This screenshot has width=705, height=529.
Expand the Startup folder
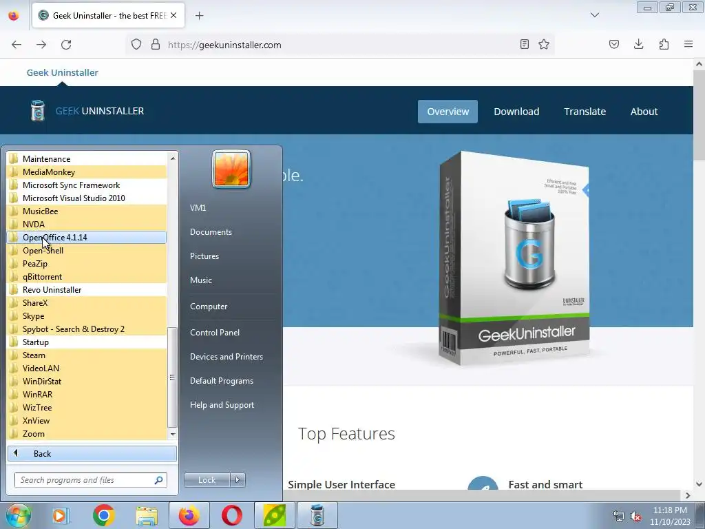87,342
